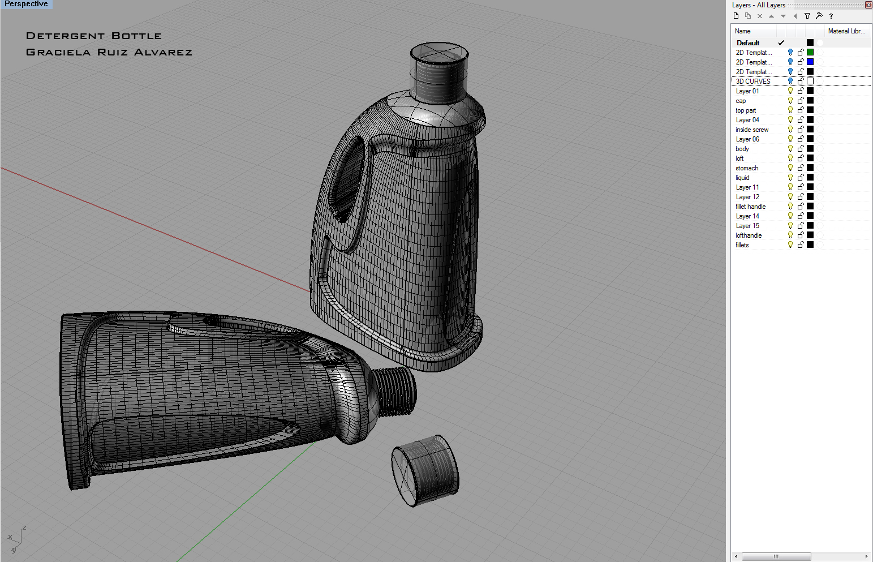
Task: Click the Default layer material circle
Action: pyautogui.click(x=820, y=42)
